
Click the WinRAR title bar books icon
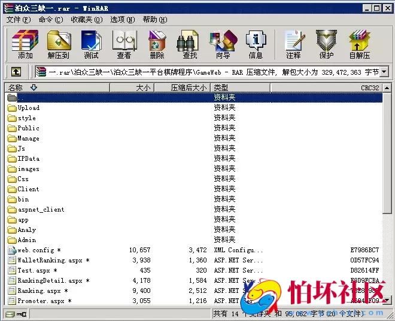click(8, 8)
